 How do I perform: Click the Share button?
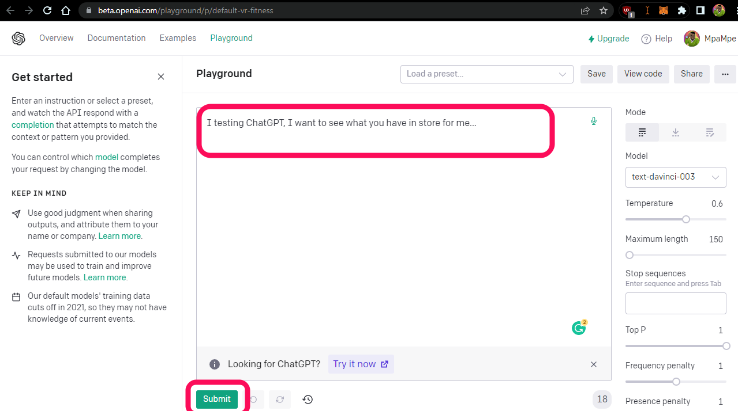click(692, 74)
